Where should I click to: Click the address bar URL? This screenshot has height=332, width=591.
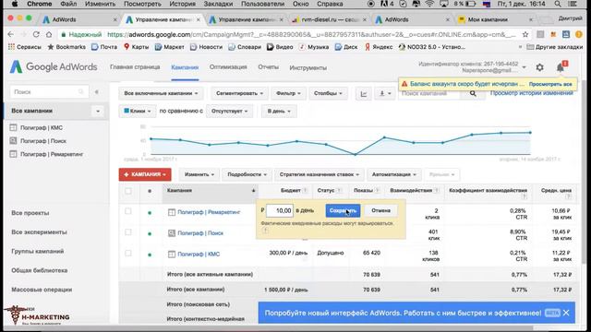coord(311,35)
